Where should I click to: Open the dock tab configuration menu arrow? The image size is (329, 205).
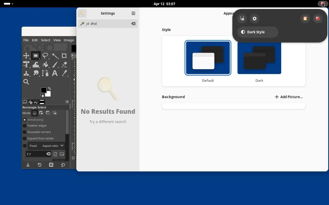(x=67, y=102)
